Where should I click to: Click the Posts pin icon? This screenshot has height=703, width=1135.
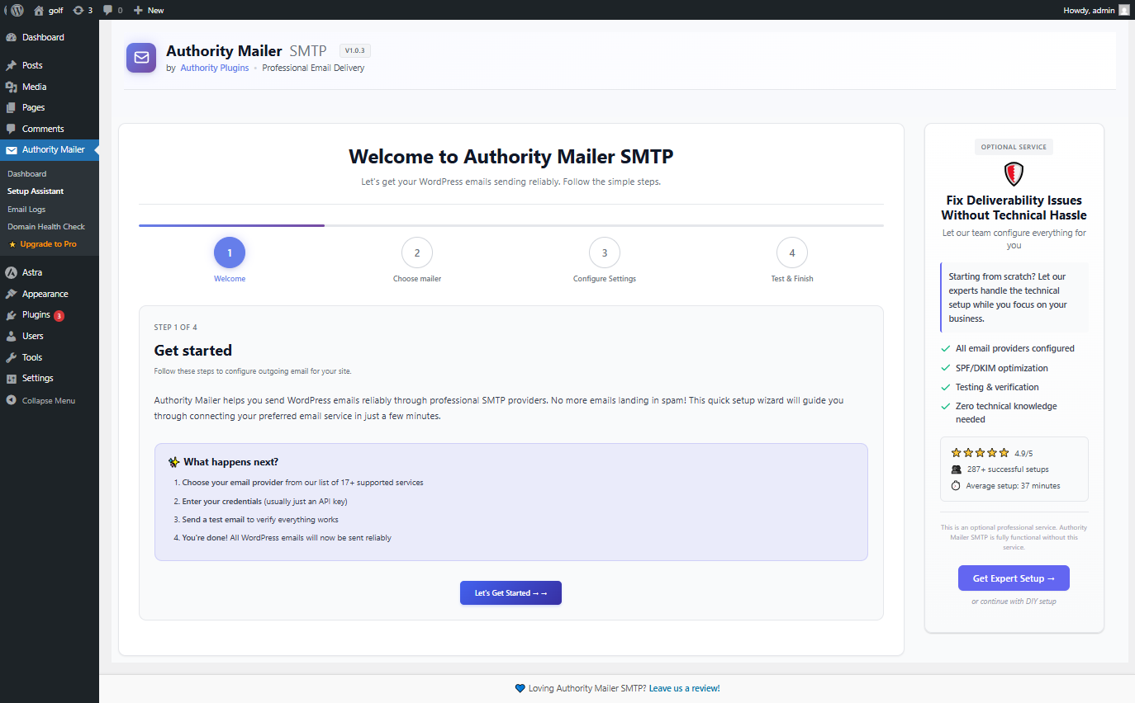(11, 65)
